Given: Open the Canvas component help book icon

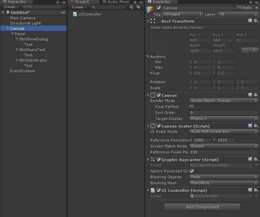Looking at the screenshot, I should point(250,95).
